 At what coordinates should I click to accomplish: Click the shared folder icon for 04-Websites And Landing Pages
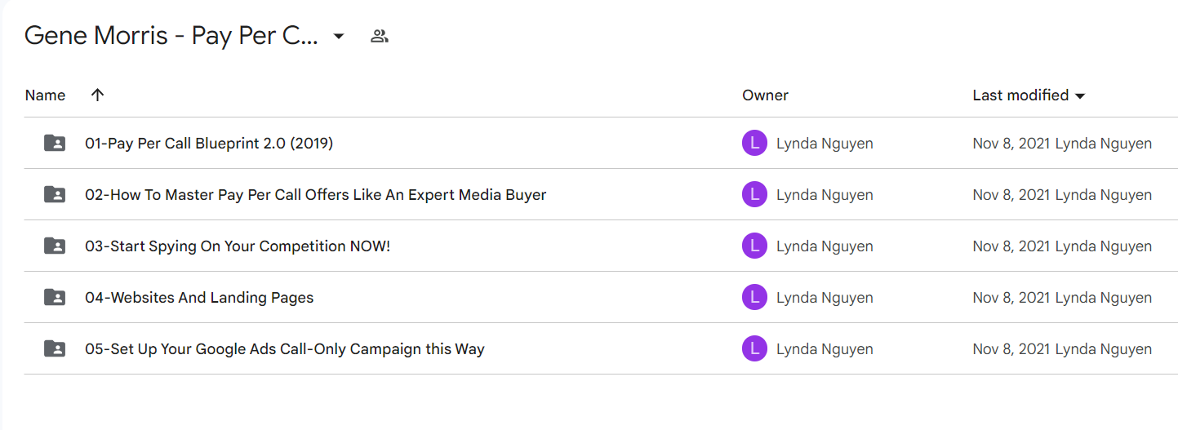(55, 298)
